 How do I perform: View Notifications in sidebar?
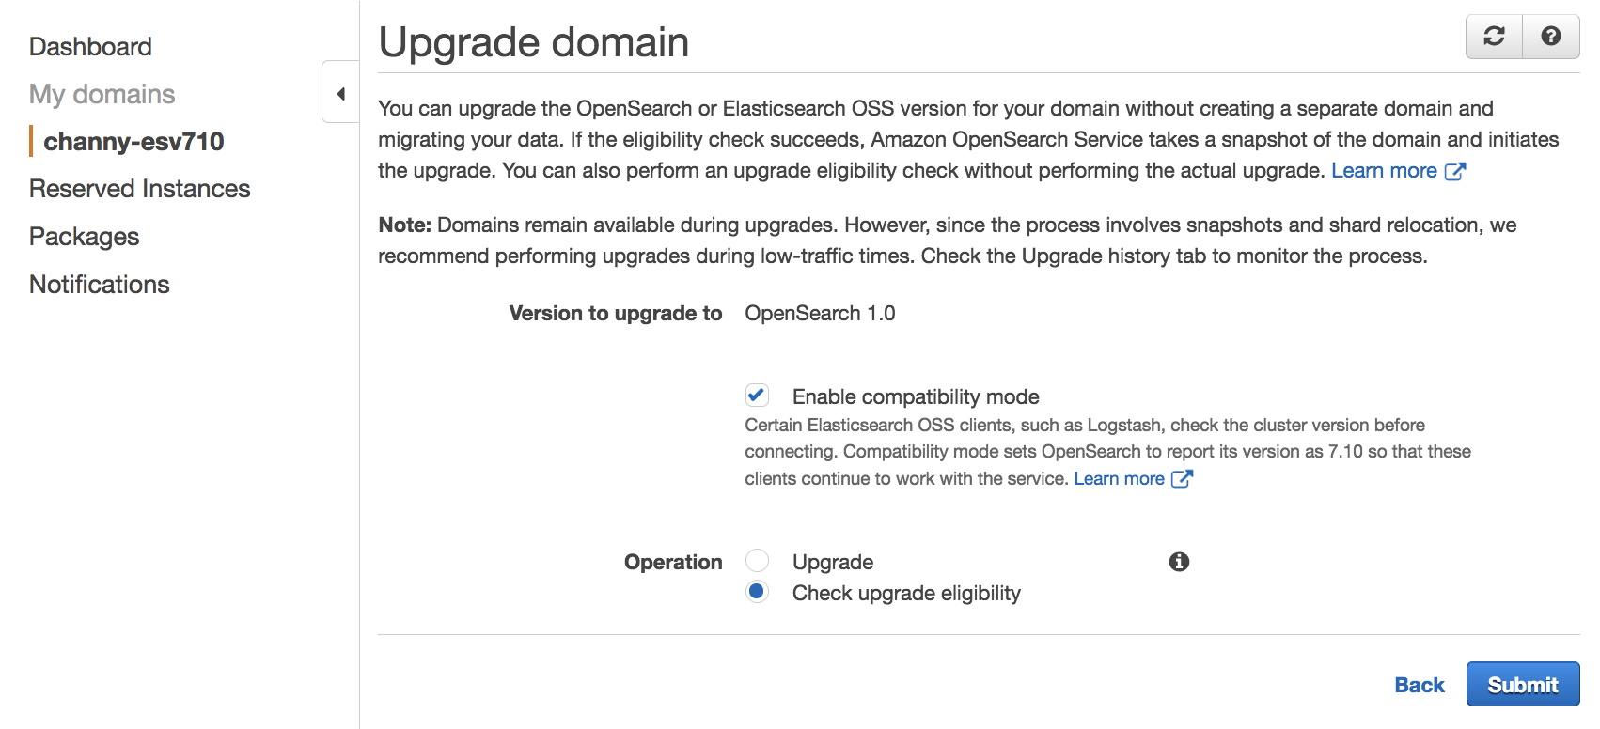[100, 285]
